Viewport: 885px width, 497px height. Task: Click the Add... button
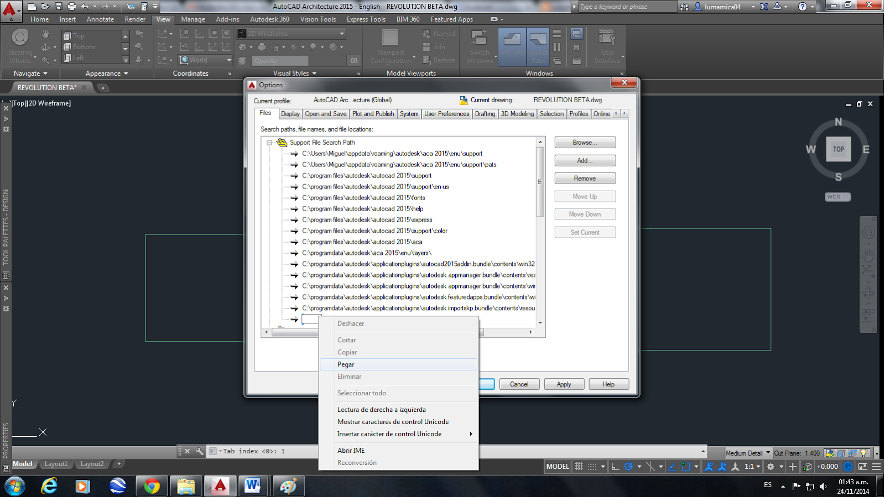pos(585,161)
